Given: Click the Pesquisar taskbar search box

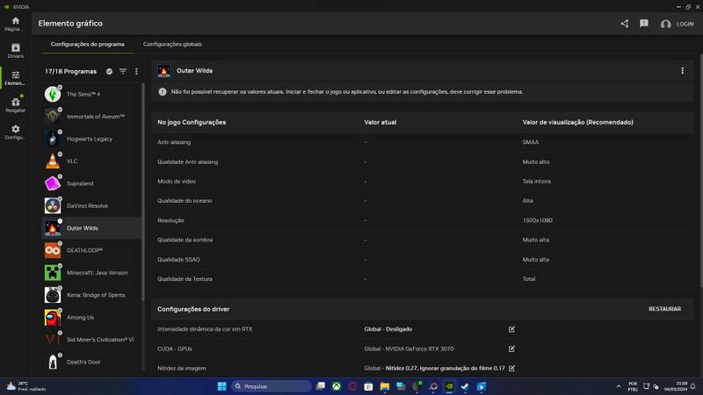Looking at the screenshot, I should click(x=271, y=386).
